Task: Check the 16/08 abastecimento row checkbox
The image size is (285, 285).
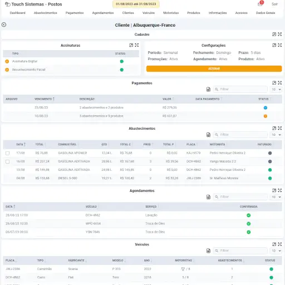Action: pos(7,161)
